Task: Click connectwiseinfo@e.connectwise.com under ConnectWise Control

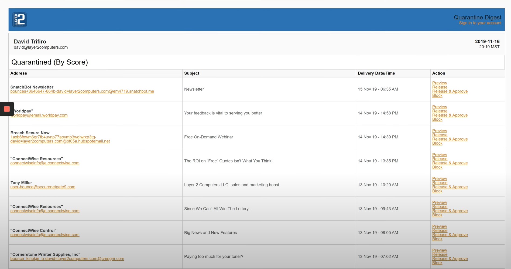Action: pyautogui.click(x=45, y=235)
